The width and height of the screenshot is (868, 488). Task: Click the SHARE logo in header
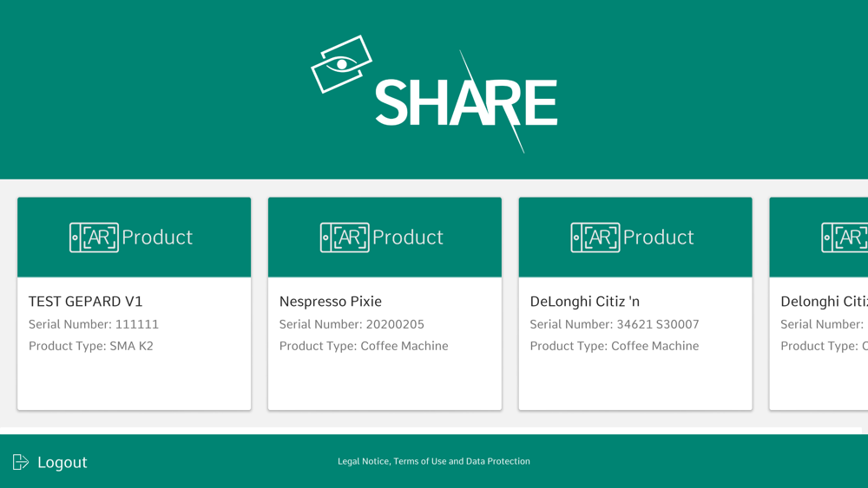coord(434,94)
